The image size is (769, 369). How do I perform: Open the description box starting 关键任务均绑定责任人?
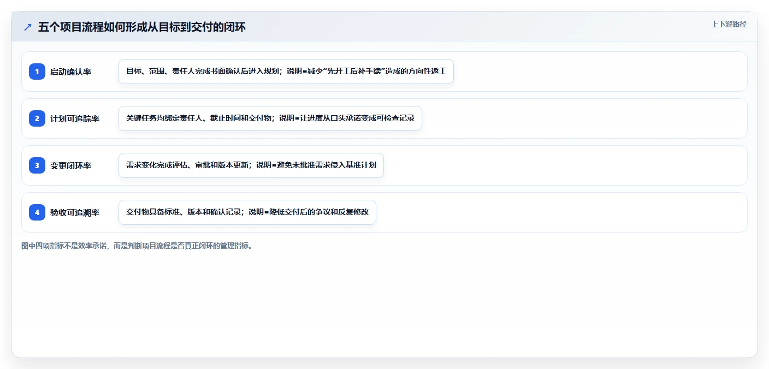click(270, 118)
